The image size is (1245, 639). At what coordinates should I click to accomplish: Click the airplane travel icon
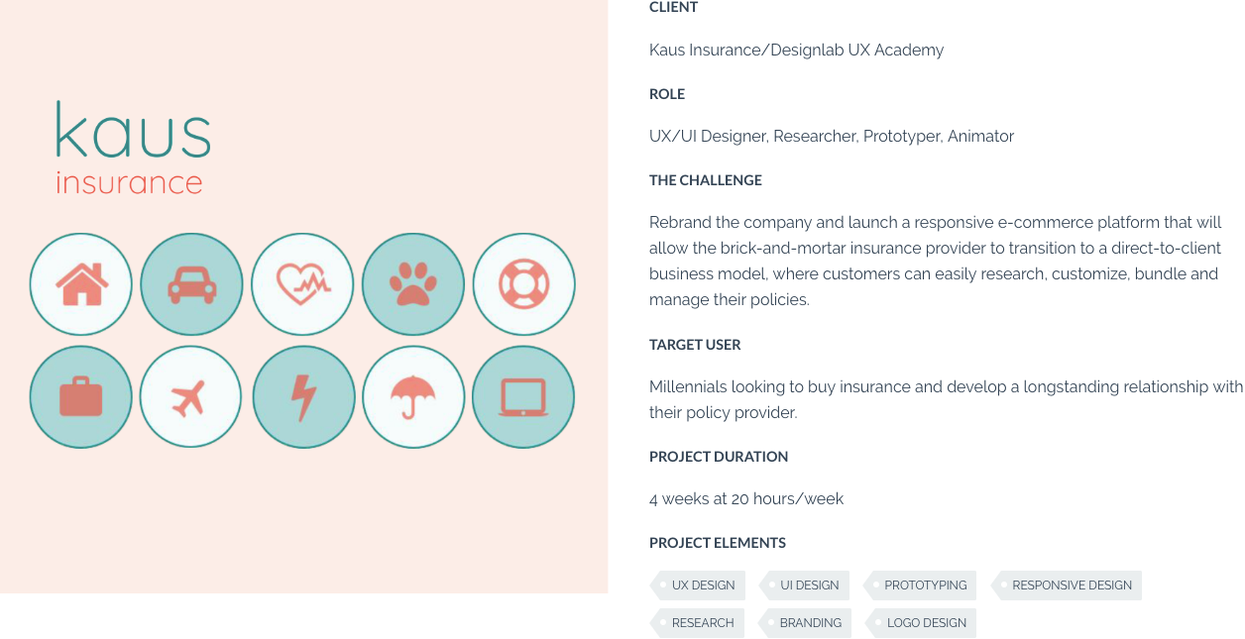[x=191, y=397]
